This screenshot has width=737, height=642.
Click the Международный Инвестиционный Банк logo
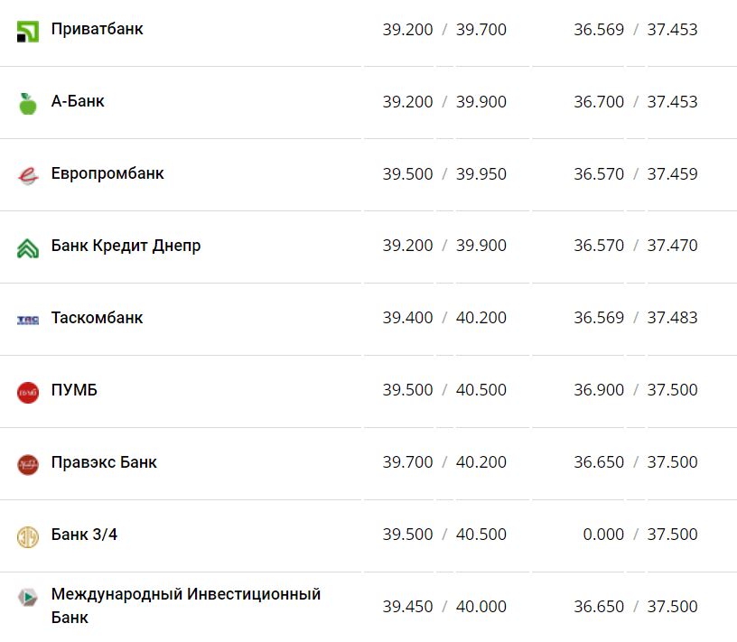(28, 598)
